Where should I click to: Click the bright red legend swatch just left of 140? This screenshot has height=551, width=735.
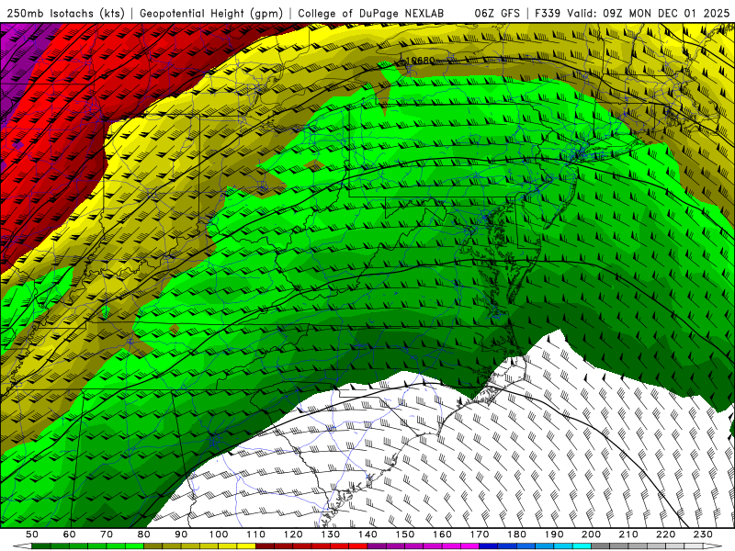tap(358, 546)
